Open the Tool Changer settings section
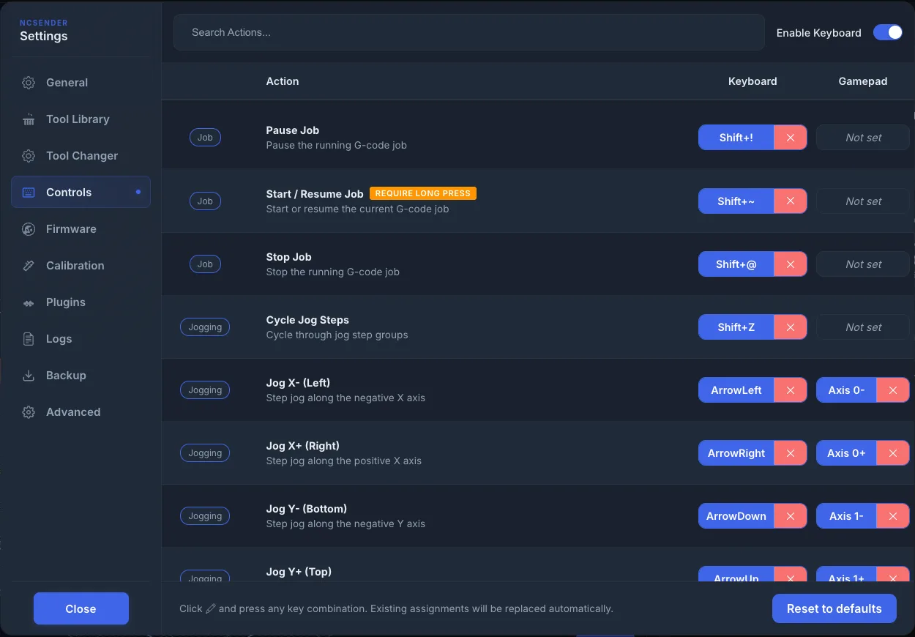915x637 pixels. (x=81, y=156)
